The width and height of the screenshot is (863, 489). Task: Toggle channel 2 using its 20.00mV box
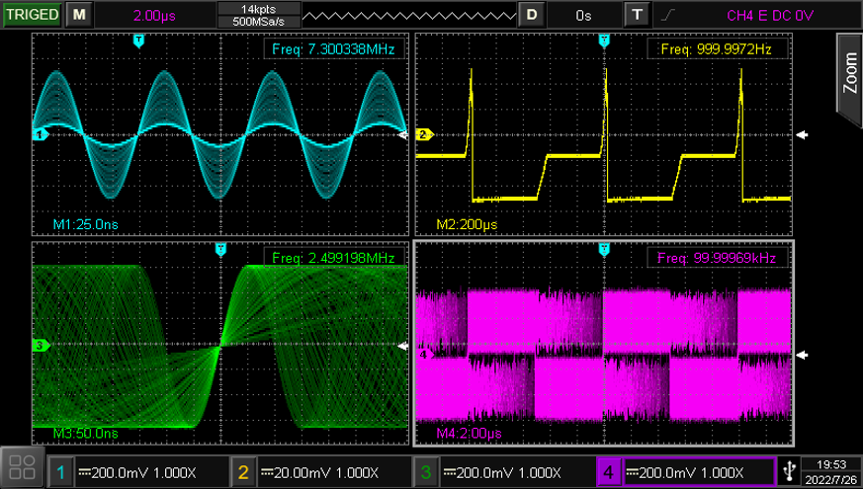point(318,472)
